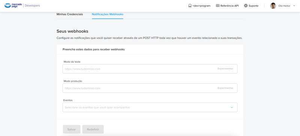Click the Referência API book icon
The width and height of the screenshot is (300, 136).
point(217,6)
